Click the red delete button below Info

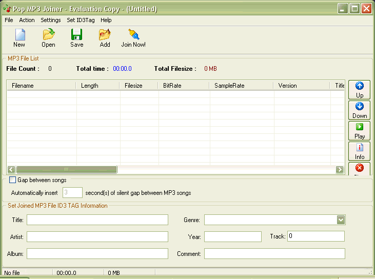click(359, 169)
